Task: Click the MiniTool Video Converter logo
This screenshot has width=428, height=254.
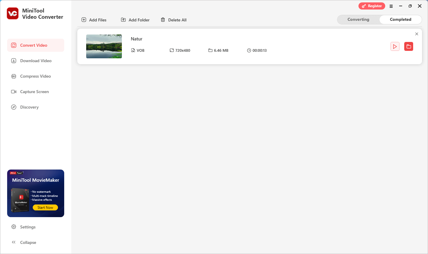Action: pyautogui.click(x=13, y=14)
